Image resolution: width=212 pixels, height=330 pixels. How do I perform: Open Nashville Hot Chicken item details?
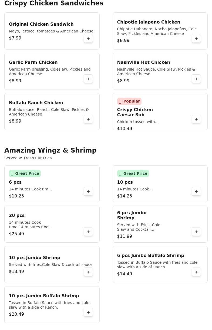[x=143, y=62]
